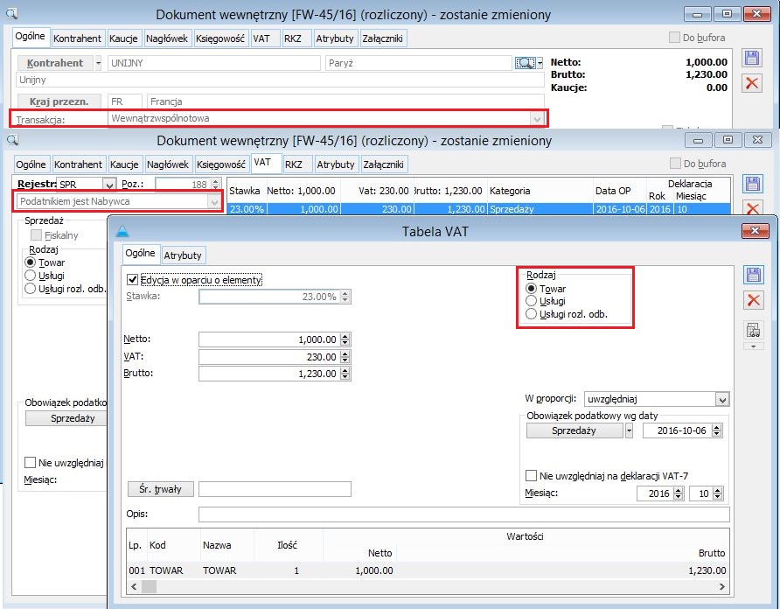Click into the Opis text field

pyautogui.click(x=463, y=514)
